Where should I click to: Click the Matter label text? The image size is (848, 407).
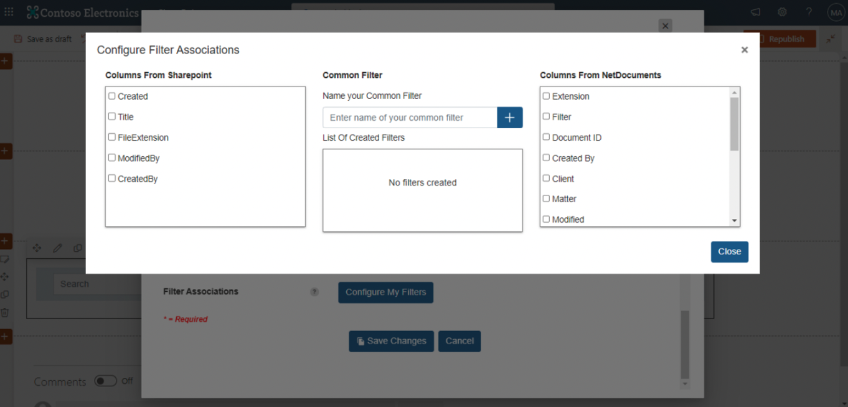(564, 199)
